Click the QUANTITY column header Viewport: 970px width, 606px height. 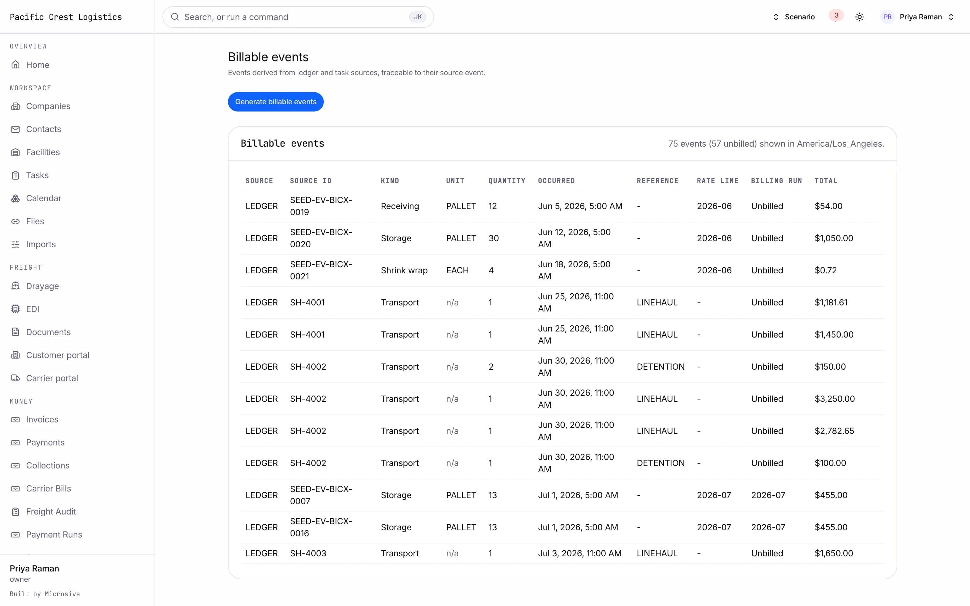click(507, 181)
